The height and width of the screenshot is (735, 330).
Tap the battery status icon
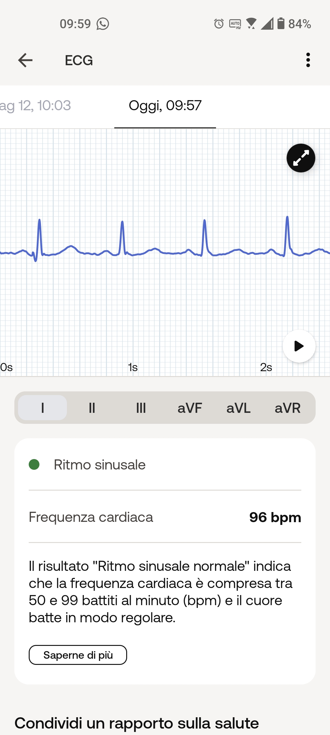coord(281,24)
